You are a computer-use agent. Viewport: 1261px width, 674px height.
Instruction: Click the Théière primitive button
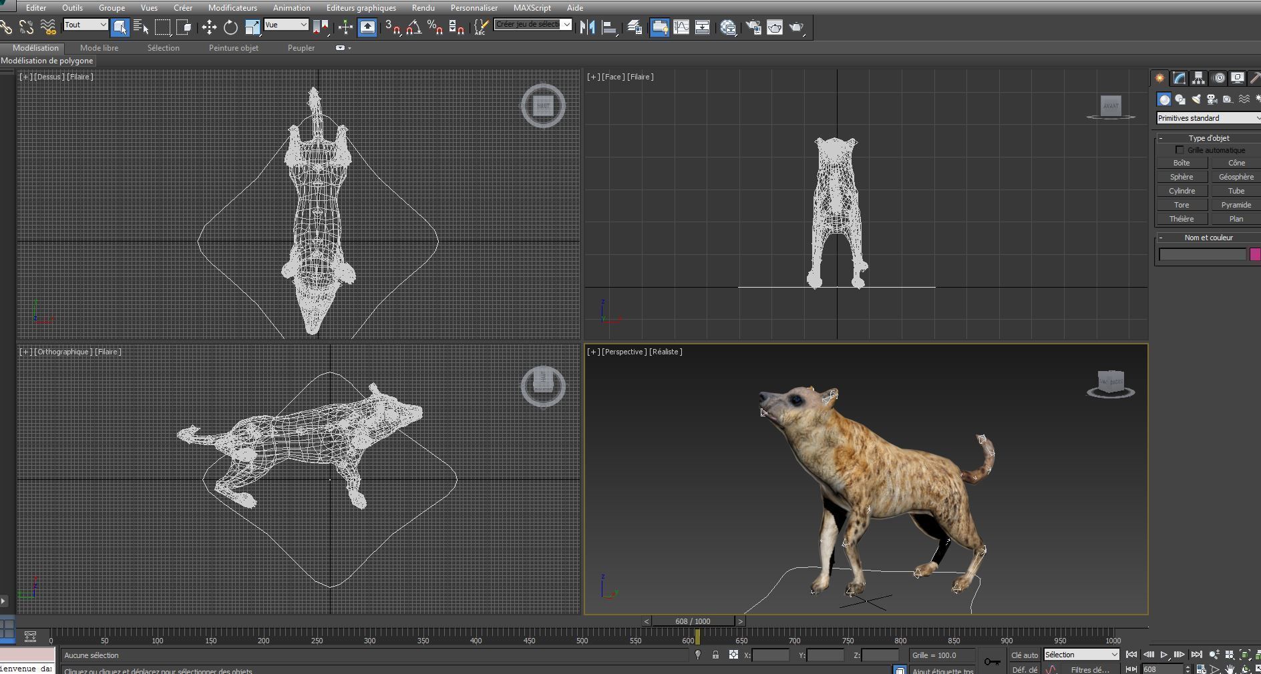[1182, 219]
